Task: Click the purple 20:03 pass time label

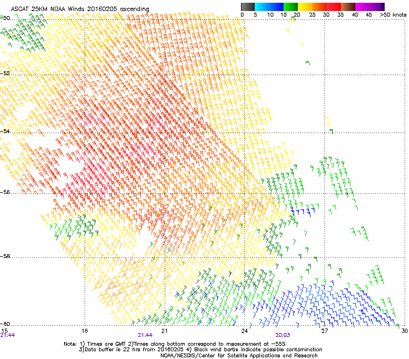Action: click(x=283, y=335)
